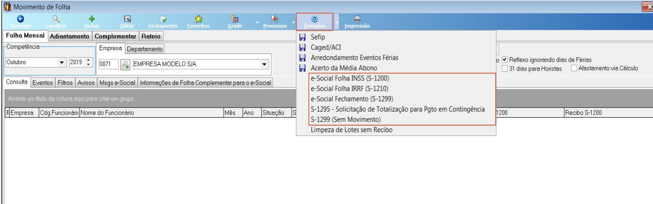653x204 pixels.
Task: Open the Consulta sub-tab
Action: click(x=16, y=82)
